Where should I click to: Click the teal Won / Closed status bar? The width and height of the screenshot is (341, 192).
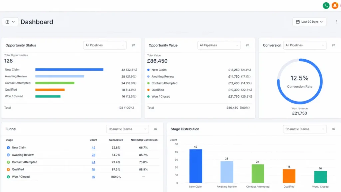click(x=48, y=96)
